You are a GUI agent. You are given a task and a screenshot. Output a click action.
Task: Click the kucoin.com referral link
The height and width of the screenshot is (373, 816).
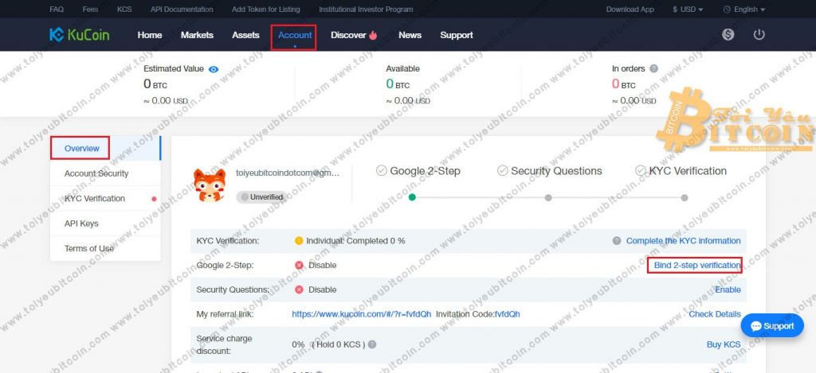pyautogui.click(x=361, y=314)
